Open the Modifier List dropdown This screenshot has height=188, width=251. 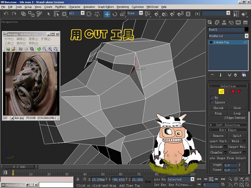click(x=247, y=36)
